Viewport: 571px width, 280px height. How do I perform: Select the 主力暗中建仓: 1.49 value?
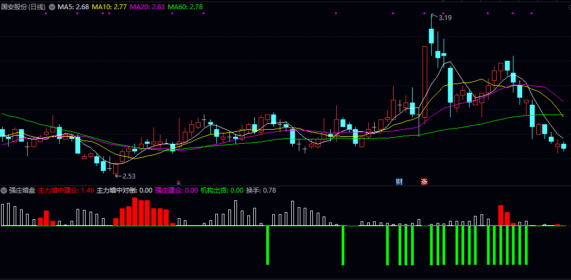66,190
